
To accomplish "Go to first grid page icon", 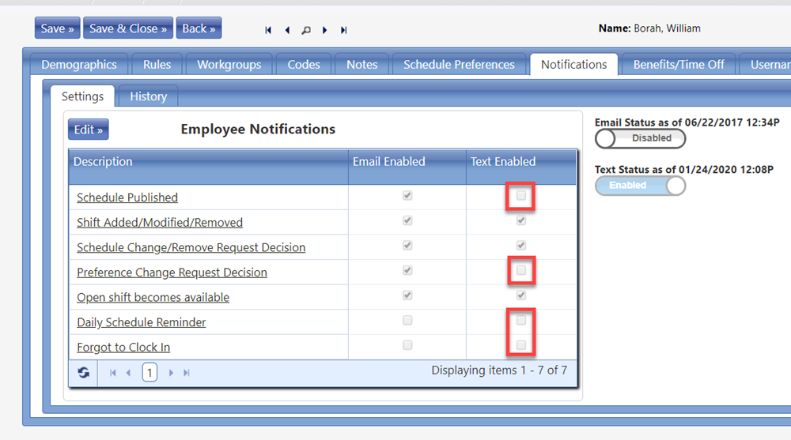I will (x=113, y=373).
